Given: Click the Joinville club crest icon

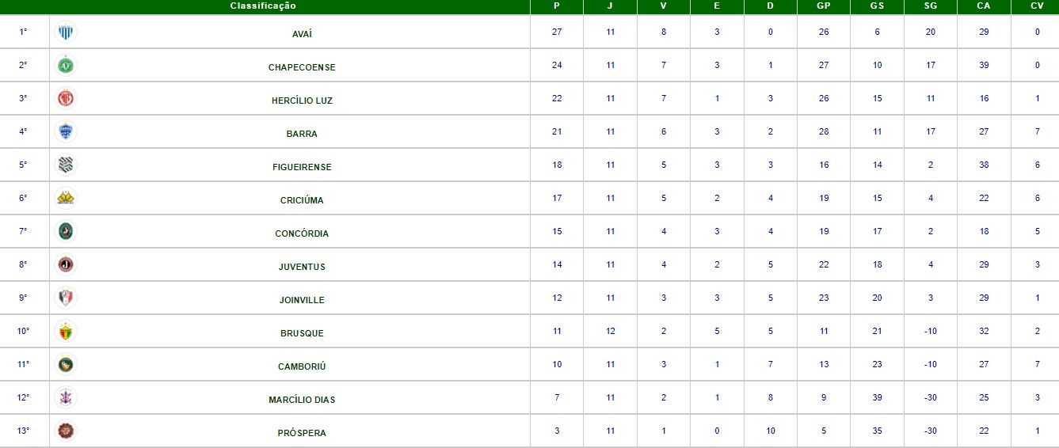Looking at the screenshot, I should (67, 298).
